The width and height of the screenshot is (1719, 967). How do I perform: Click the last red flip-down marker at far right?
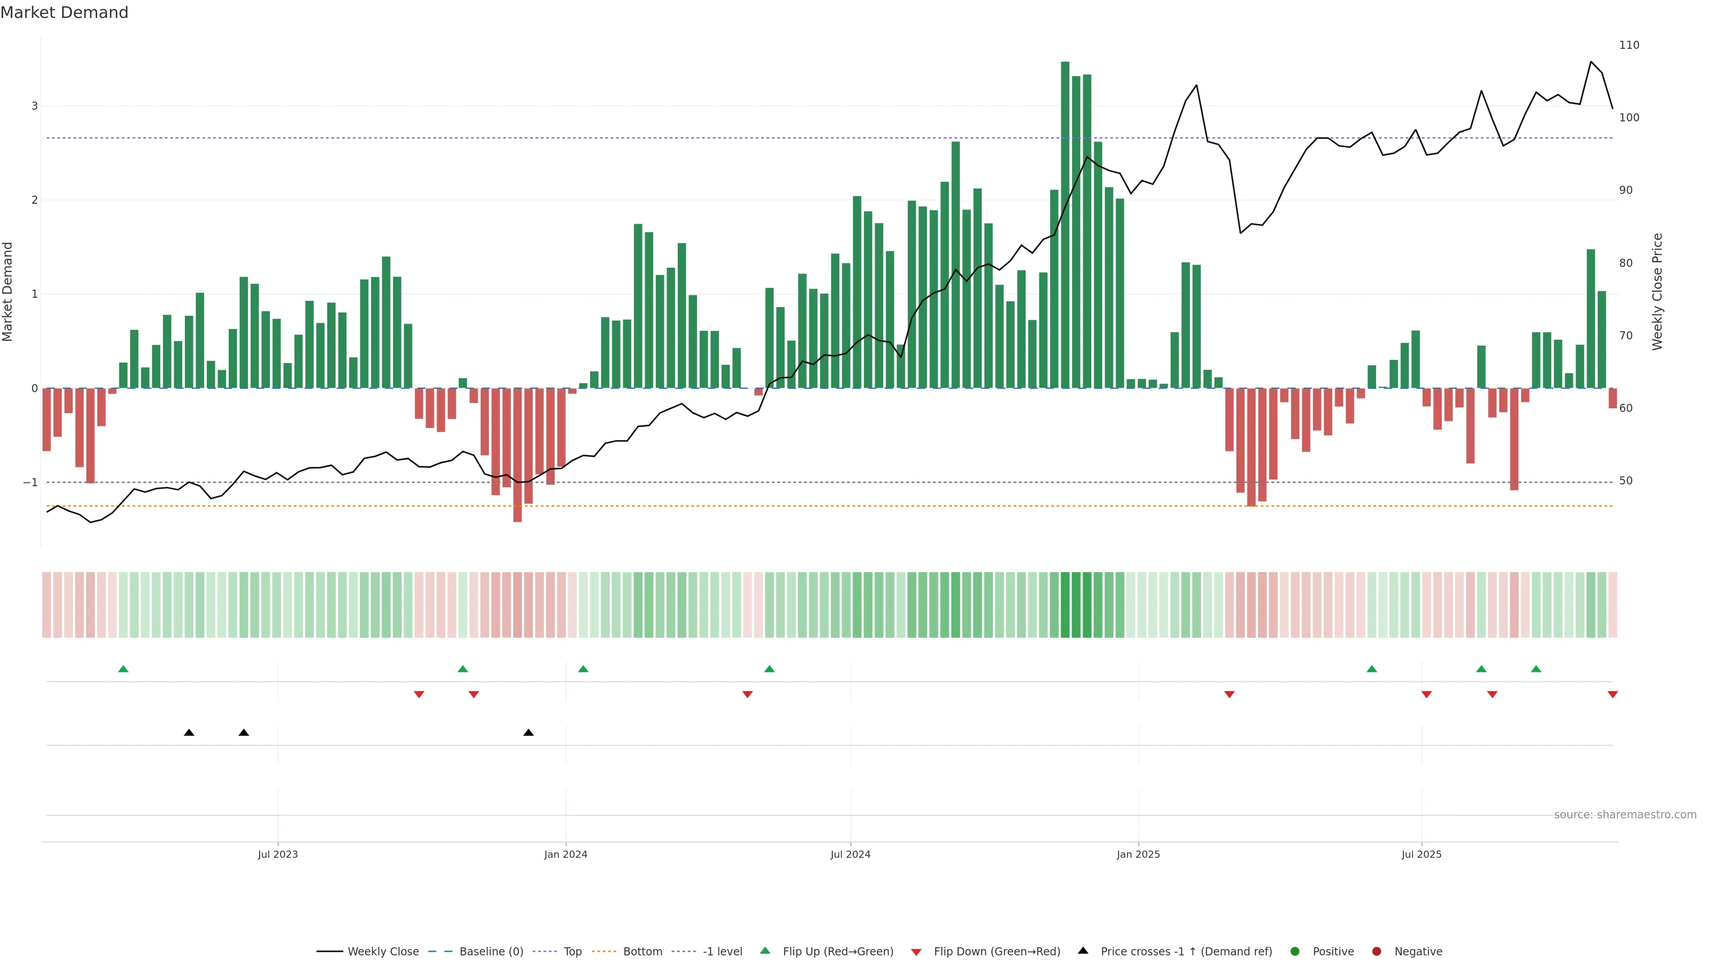[x=1612, y=695]
